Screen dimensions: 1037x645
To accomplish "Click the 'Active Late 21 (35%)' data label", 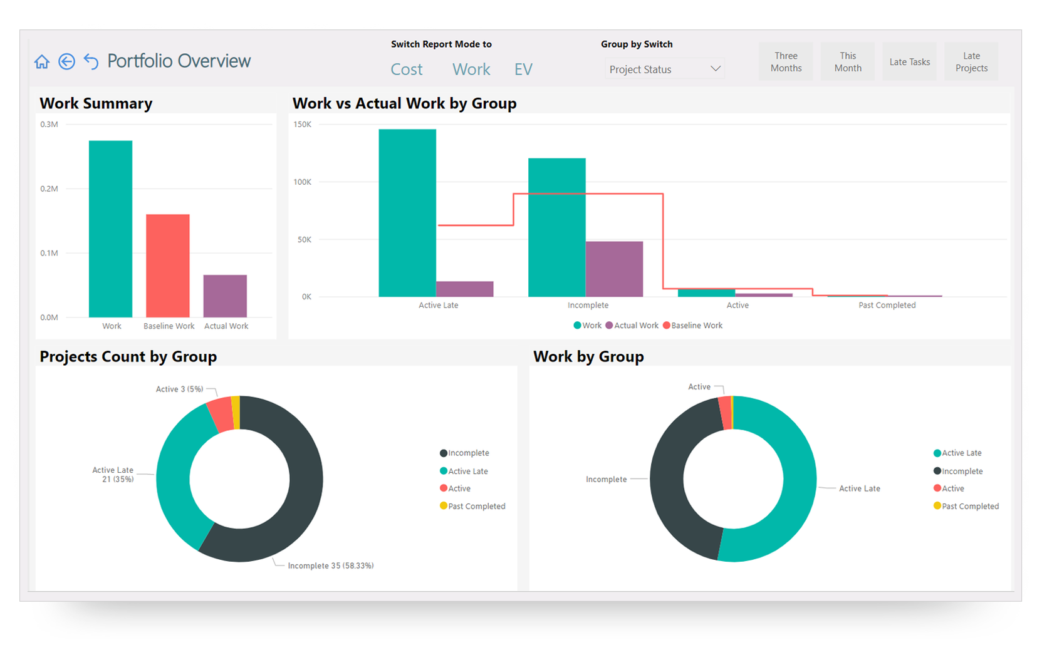I will (x=113, y=475).
